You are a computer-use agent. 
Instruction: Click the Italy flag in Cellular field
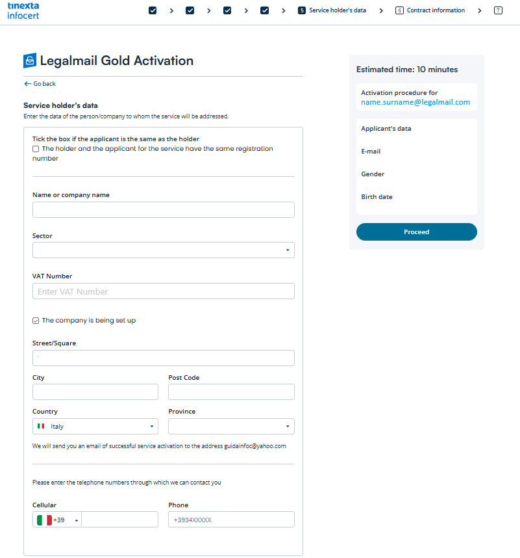(44, 520)
